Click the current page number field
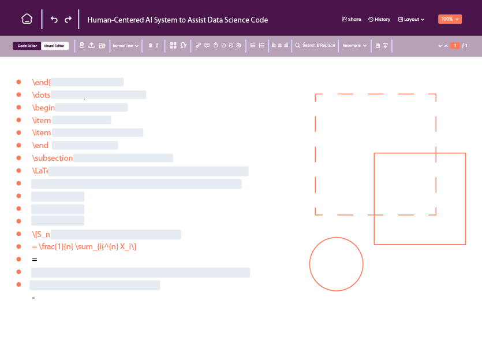Screen dimensions: 482x362 455,46
